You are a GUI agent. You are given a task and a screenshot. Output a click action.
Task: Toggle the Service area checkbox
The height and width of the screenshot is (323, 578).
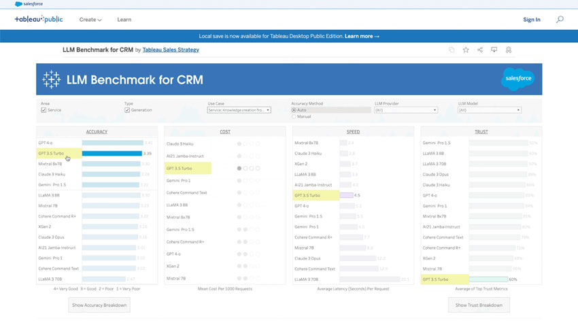[x=44, y=110]
